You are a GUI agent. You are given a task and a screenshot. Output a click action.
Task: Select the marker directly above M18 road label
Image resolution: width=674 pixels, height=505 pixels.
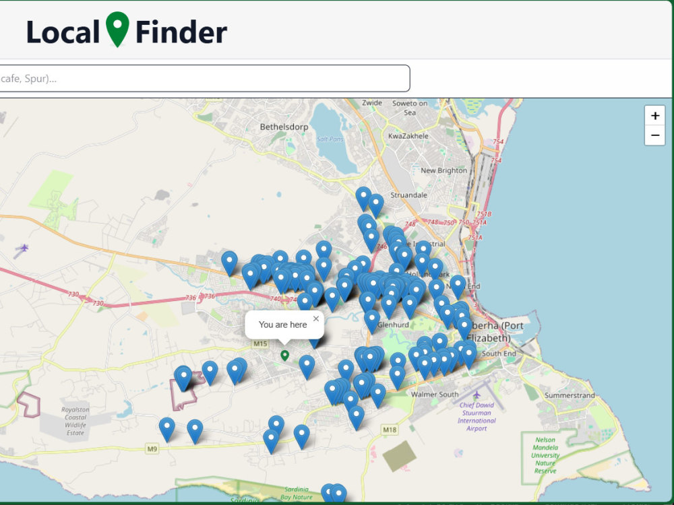(357, 417)
